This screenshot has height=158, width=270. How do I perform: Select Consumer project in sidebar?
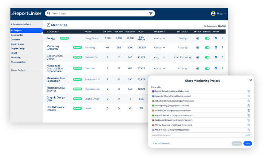click(16, 40)
